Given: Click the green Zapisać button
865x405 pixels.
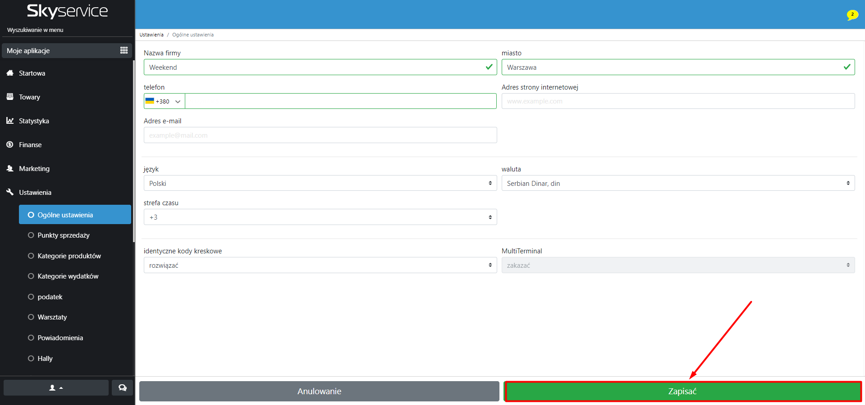Looking at the screenshot, I should point(682,391).
